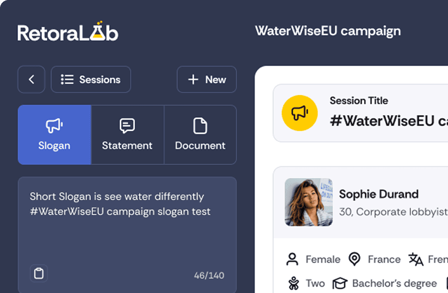448x293 pixels.
Task: Switch to the Statement tab
Action: tap(127, 135)
